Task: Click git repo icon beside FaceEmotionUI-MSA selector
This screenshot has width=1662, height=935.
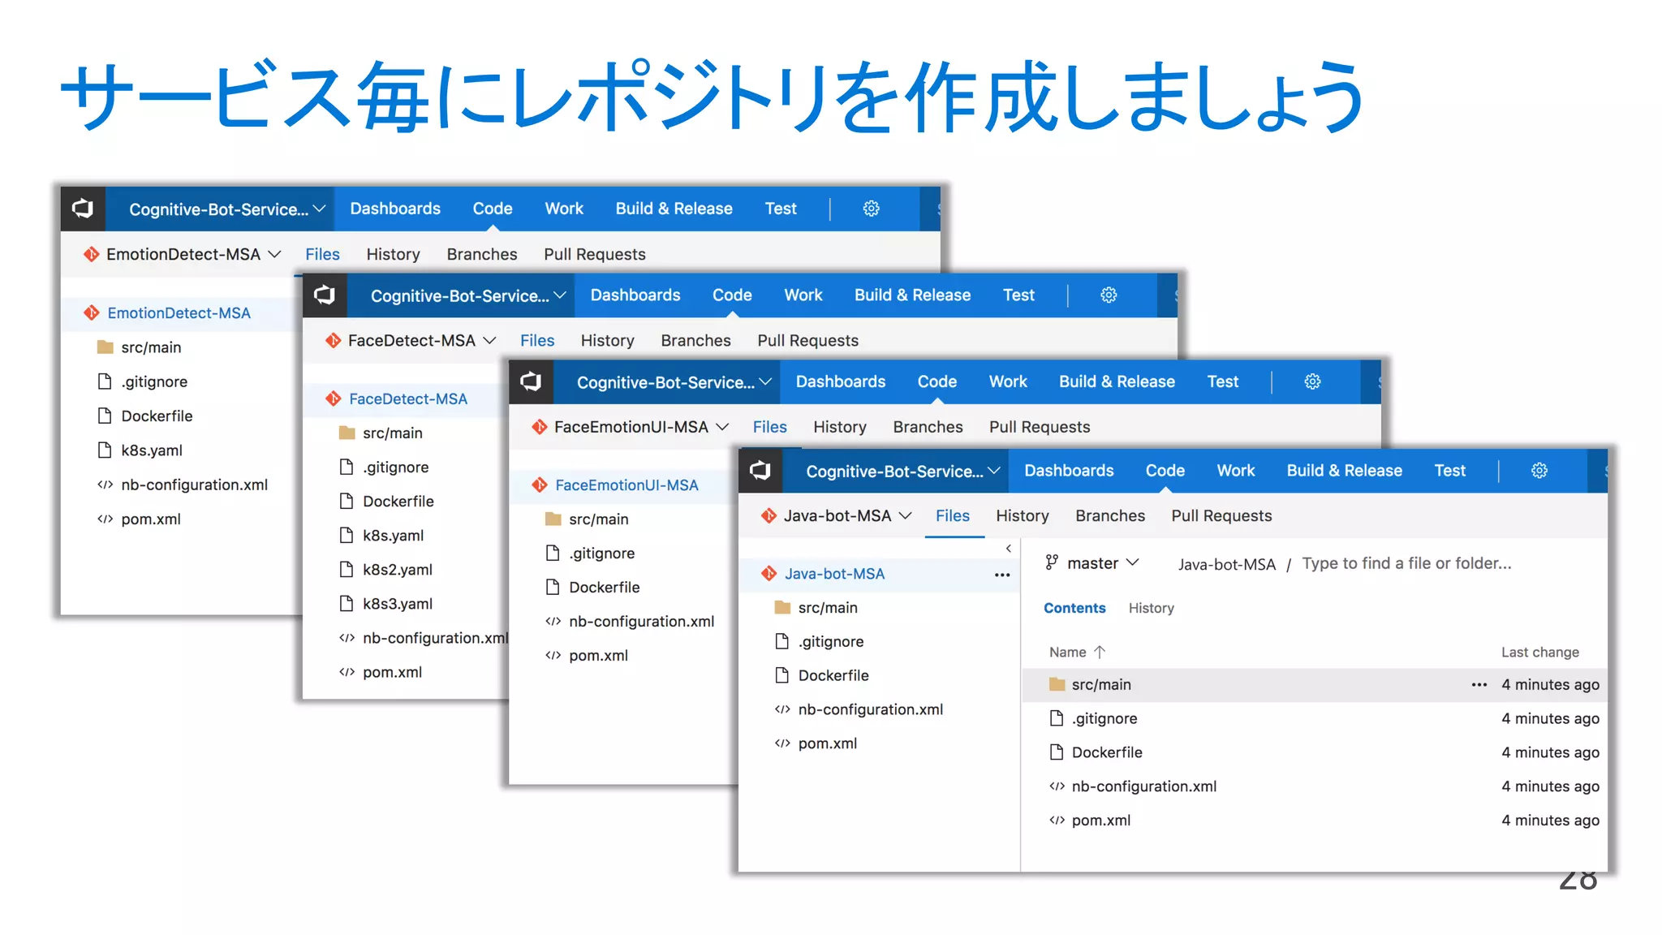Action: click(x=539, y=427)
